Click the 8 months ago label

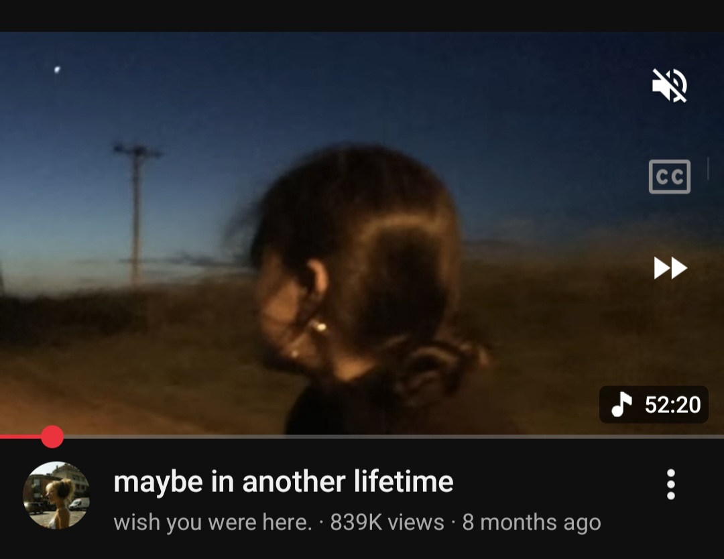532,522
